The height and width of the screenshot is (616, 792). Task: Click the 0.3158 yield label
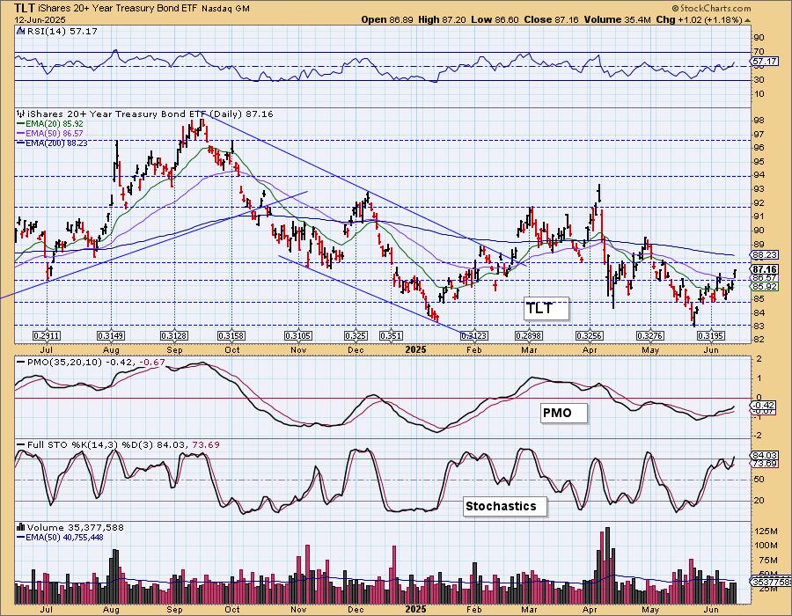[x=231, y=335]
